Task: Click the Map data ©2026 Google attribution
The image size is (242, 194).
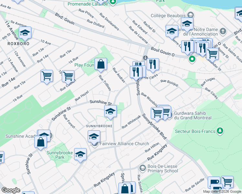Action: [x=222, y=191]
